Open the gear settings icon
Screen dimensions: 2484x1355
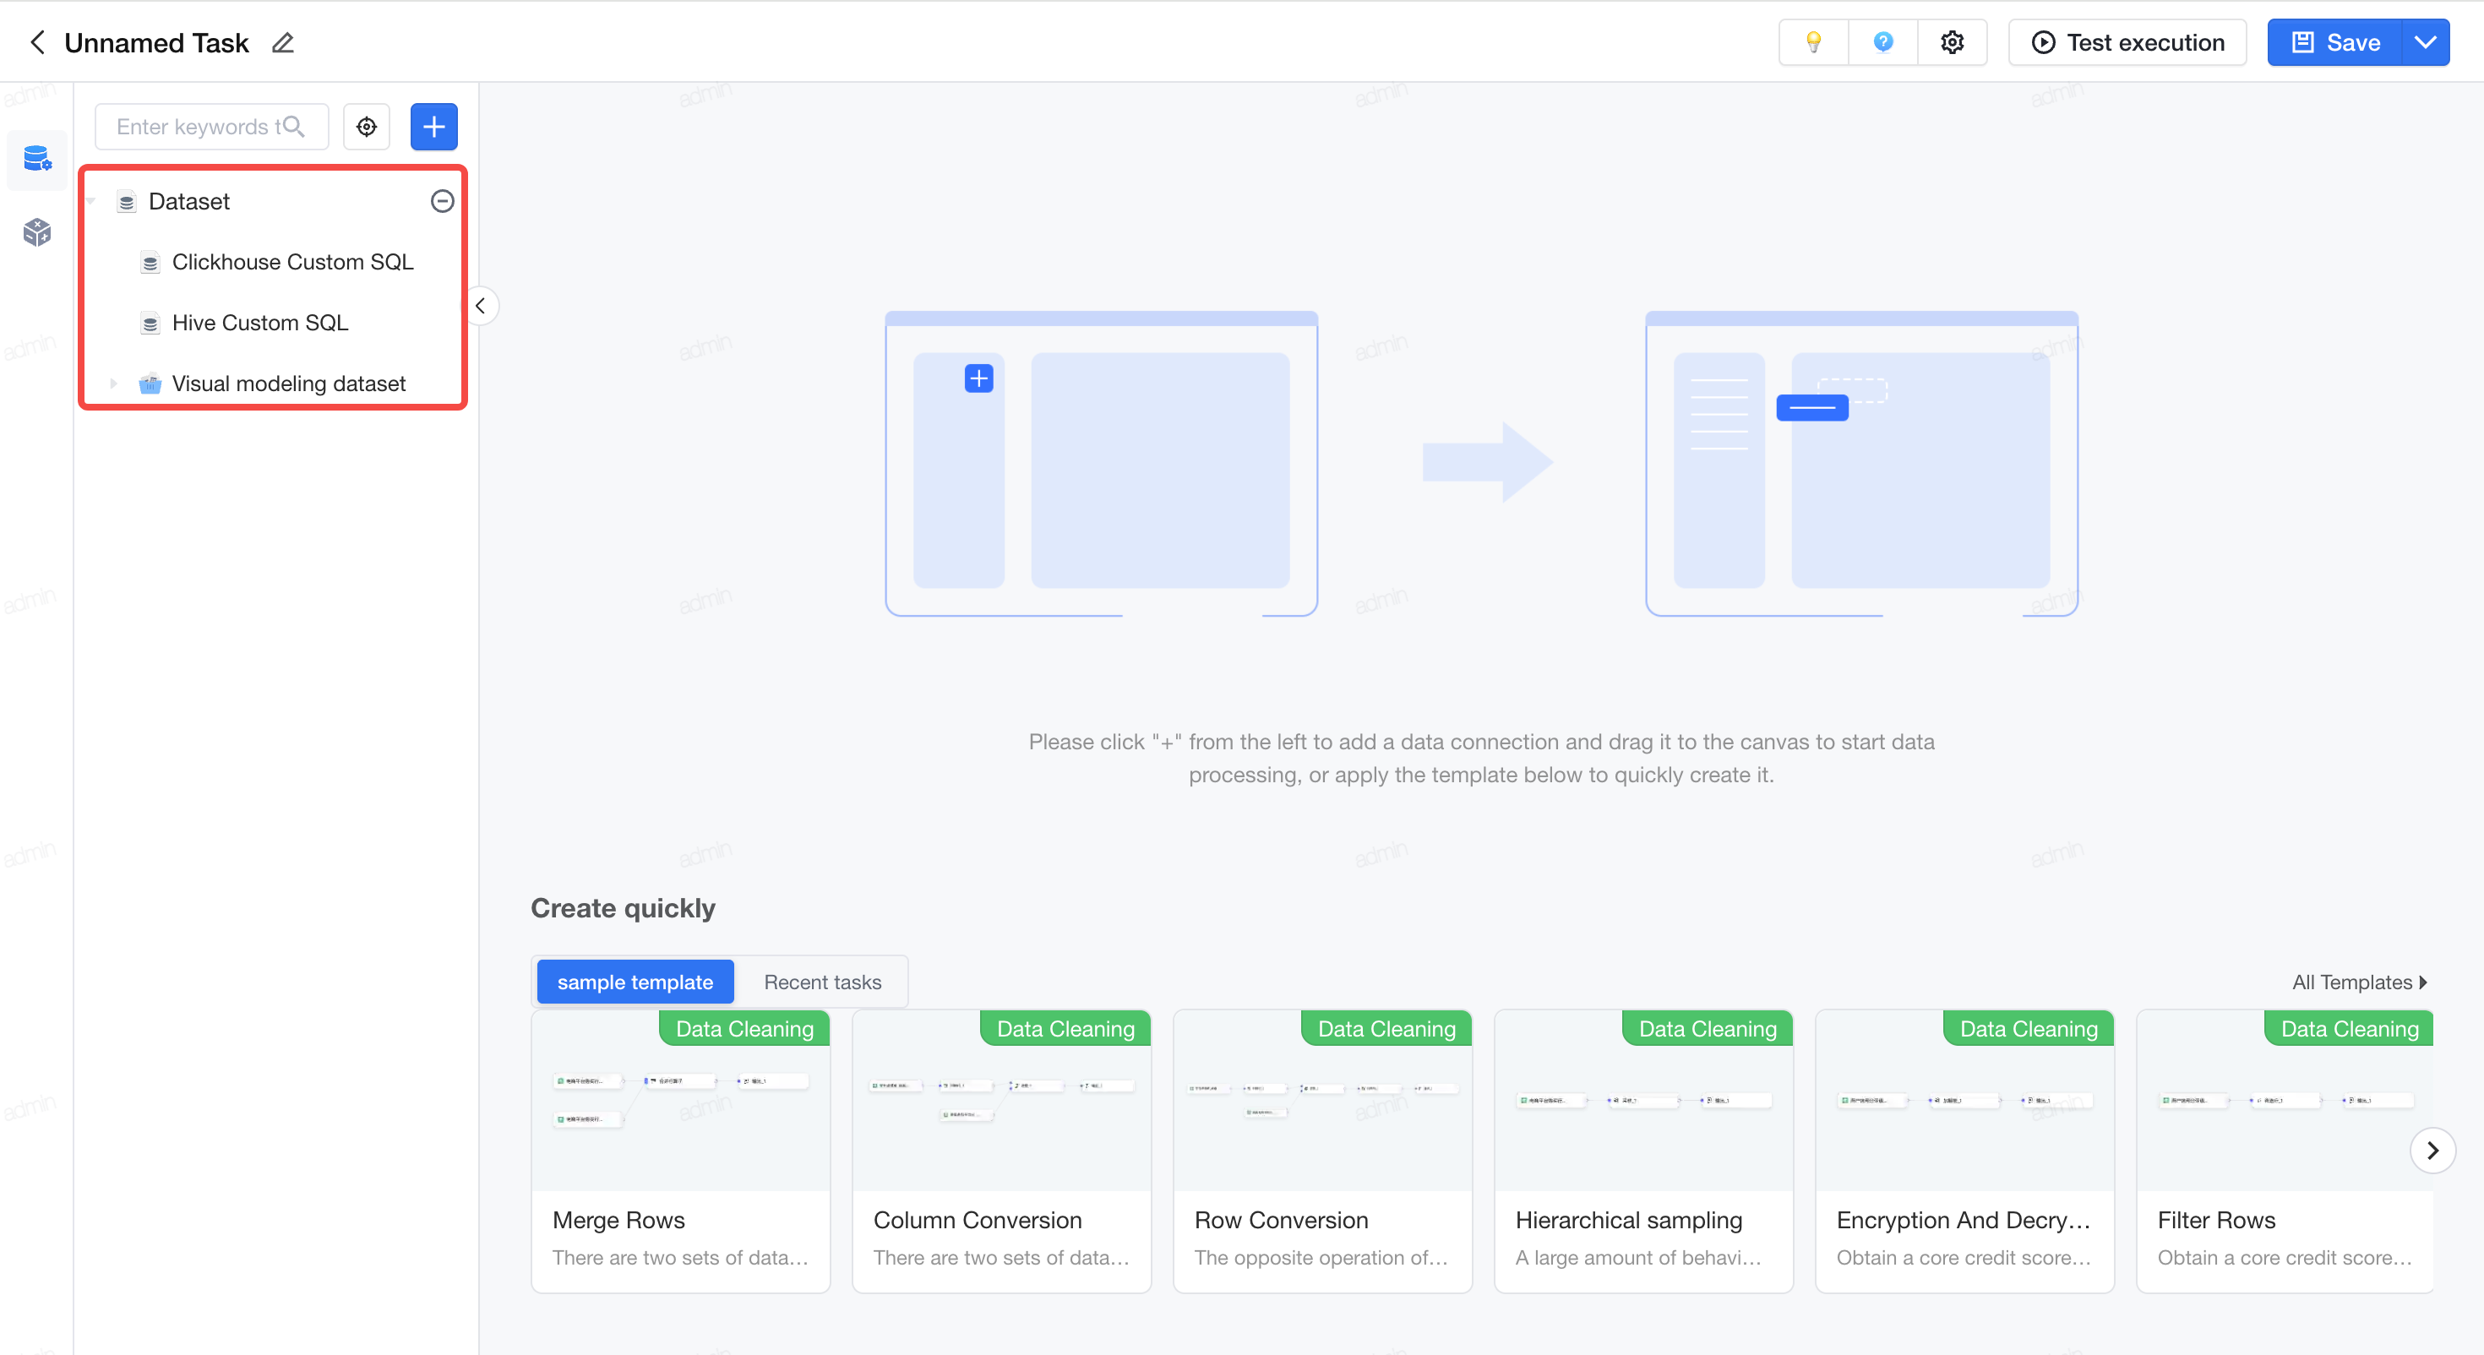click(1952, 42)
